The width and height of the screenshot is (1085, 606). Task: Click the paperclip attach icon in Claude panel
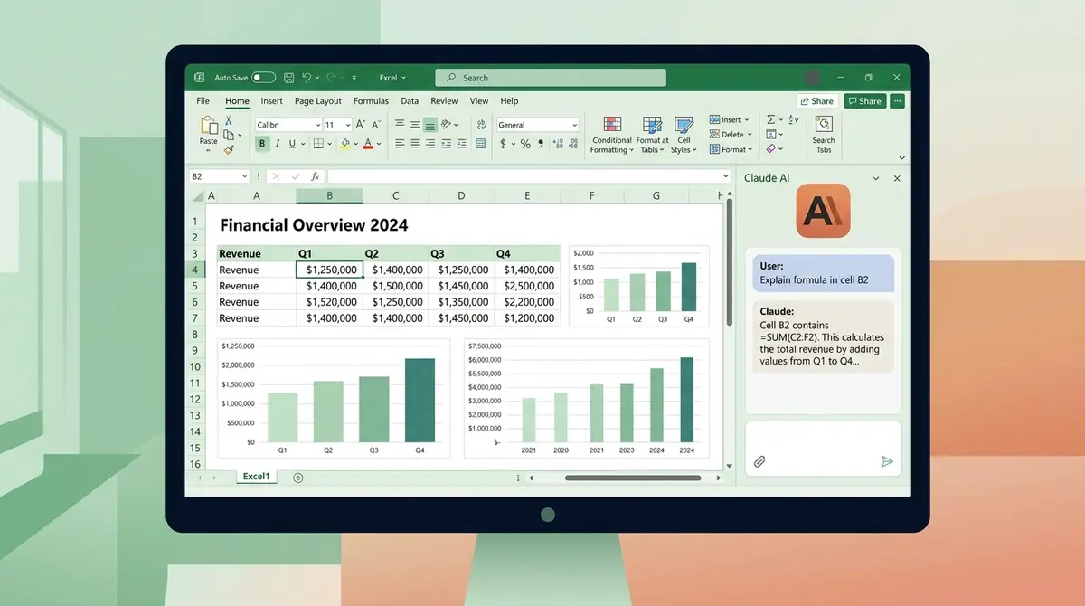[759, 461]
